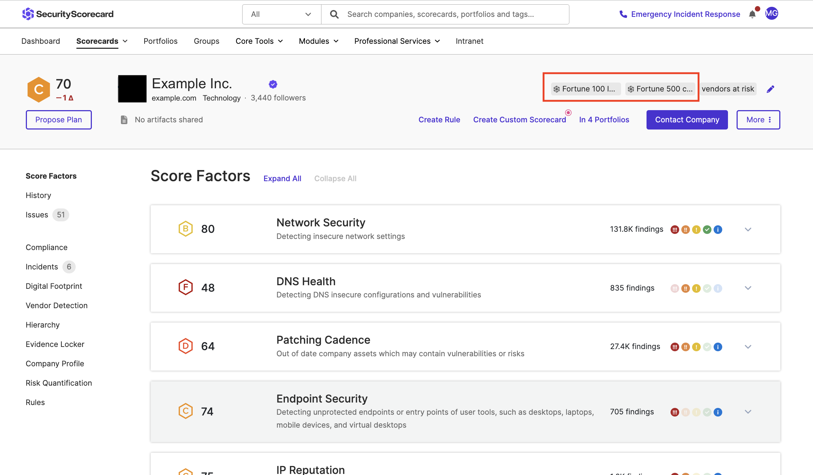Open the notifications bell

click(x=752, y=14)
